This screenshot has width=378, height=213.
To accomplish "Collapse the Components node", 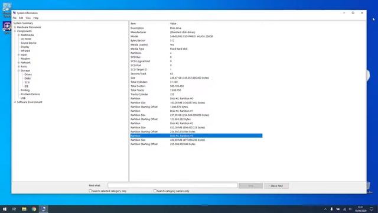I will (x=15, y=31).
